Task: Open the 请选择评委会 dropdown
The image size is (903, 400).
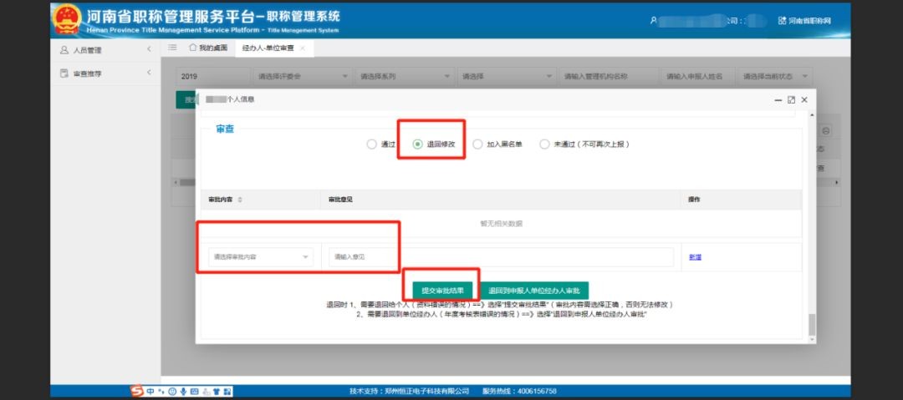Action: click(302, 76)
